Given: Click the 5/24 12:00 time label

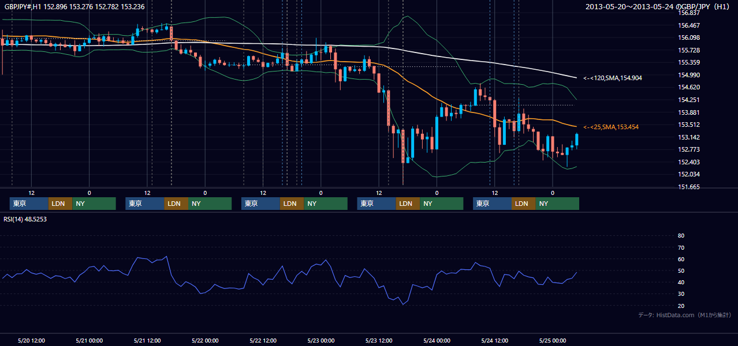Looking at the screenshot, I should tap(494, 340).
